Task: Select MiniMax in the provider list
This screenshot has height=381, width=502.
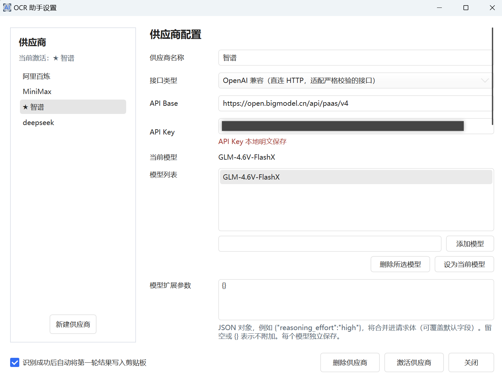Action: pyautogui.click(x=73, y=91)
